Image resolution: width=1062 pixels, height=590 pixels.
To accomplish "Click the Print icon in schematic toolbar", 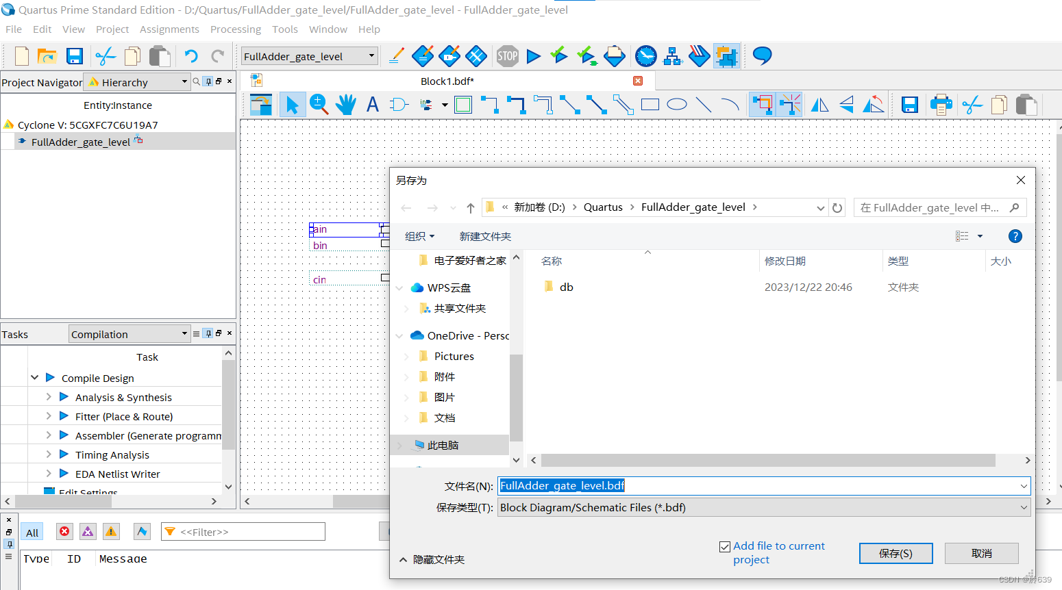I will click(941, 105).
